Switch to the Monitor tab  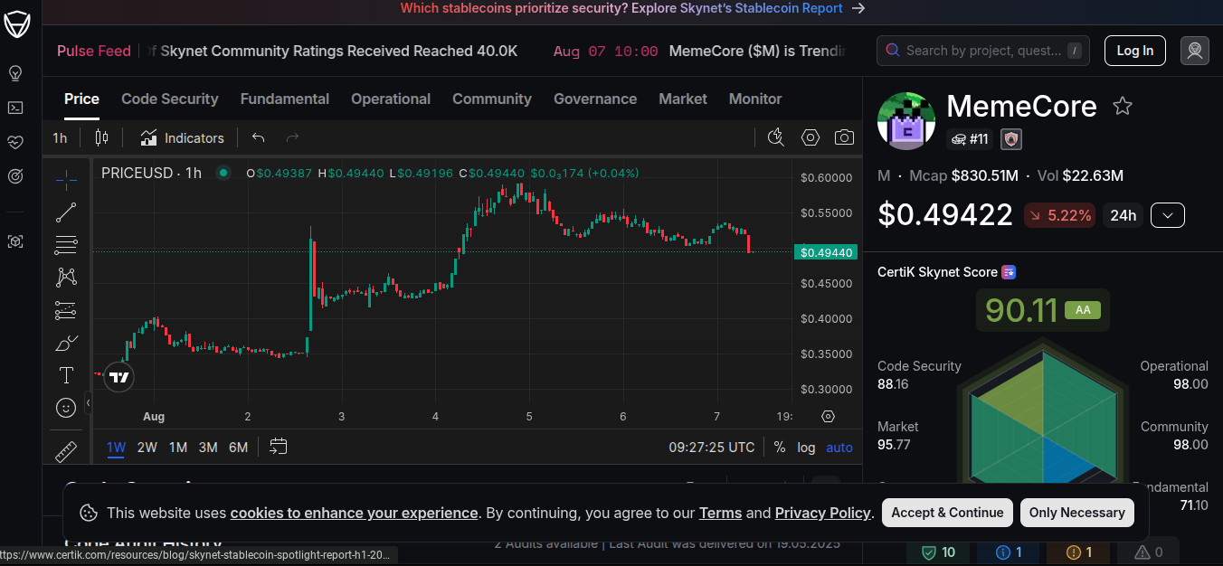coord(755,99)
